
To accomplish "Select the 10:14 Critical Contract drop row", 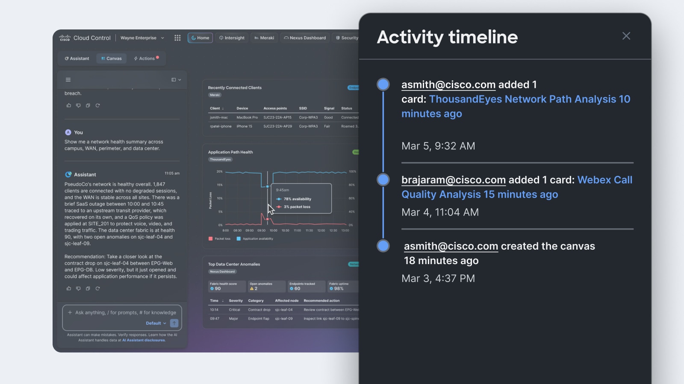I will pyautogui.click(x=283, y=310).
